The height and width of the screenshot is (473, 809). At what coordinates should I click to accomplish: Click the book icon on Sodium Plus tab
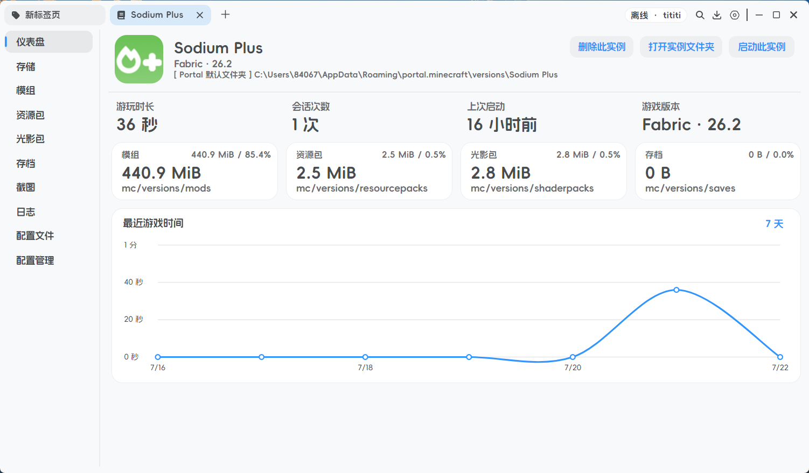pyautogui.click(x=121, y=15)
